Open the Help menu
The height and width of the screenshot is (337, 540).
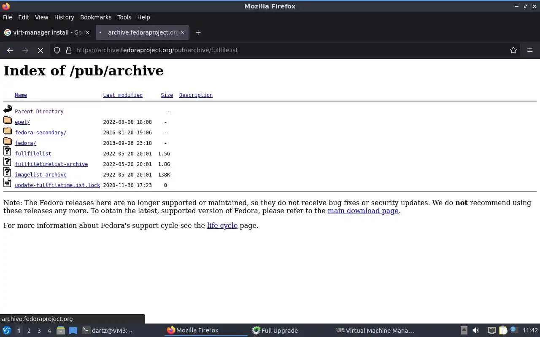143,17
